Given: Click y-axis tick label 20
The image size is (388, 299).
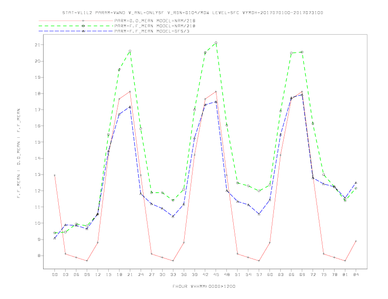Looking at the screenshot, I should click(38, 61).
